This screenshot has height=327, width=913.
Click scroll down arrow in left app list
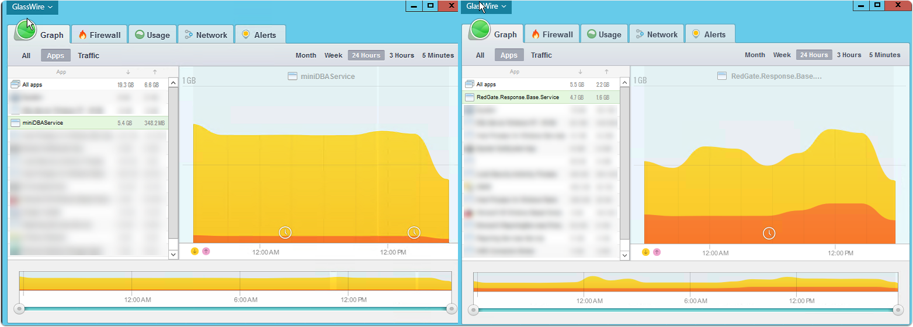coord(173,255)
